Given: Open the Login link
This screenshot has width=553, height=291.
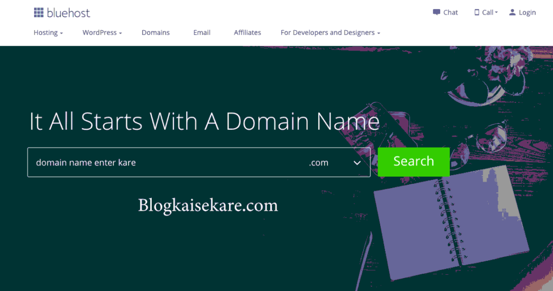Looking at the screenshot, I should pyautogui.click(x=527, y=13).
